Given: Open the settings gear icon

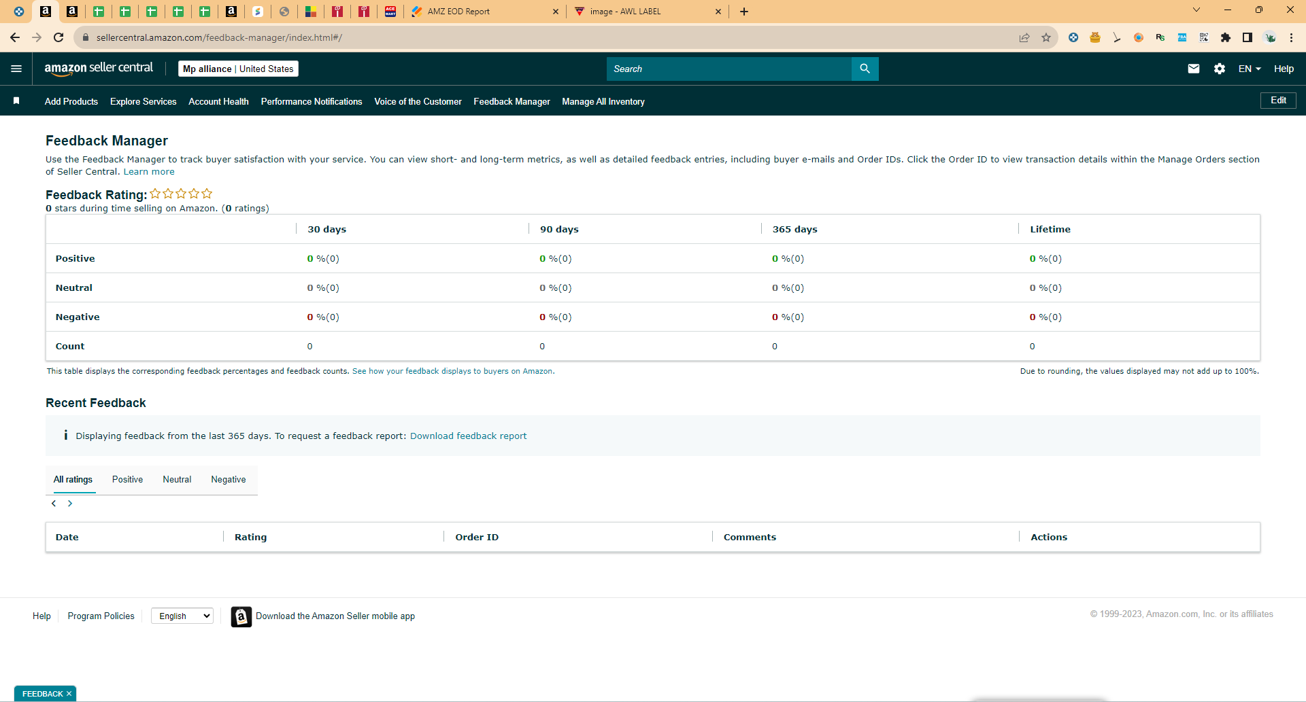Looking at the screenshot, I should [x=1220, y=69].
